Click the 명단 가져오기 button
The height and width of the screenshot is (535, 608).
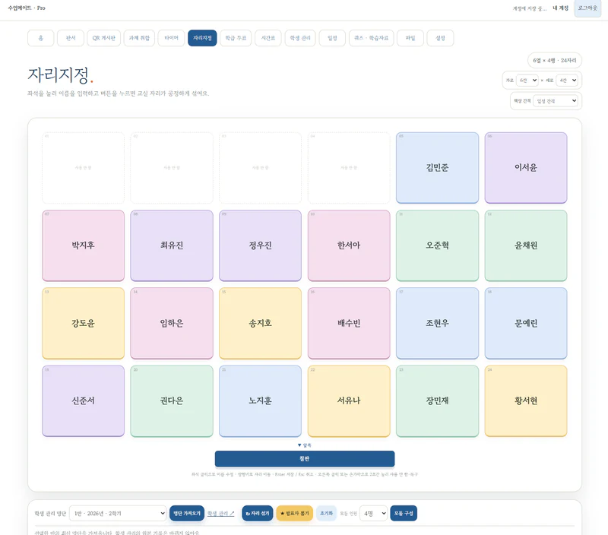[187, 513]
